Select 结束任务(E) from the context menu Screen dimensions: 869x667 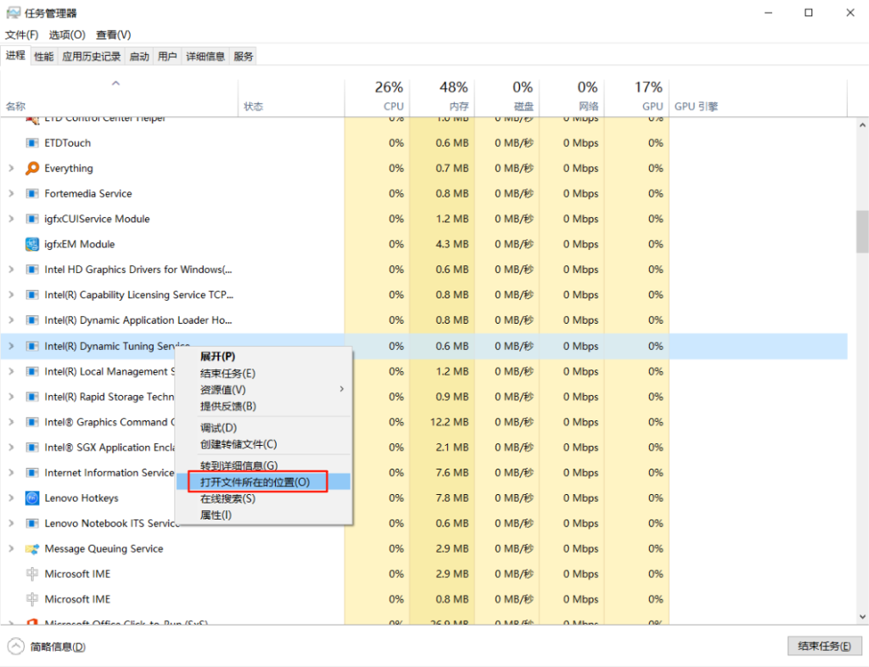(x=227, y=374)
